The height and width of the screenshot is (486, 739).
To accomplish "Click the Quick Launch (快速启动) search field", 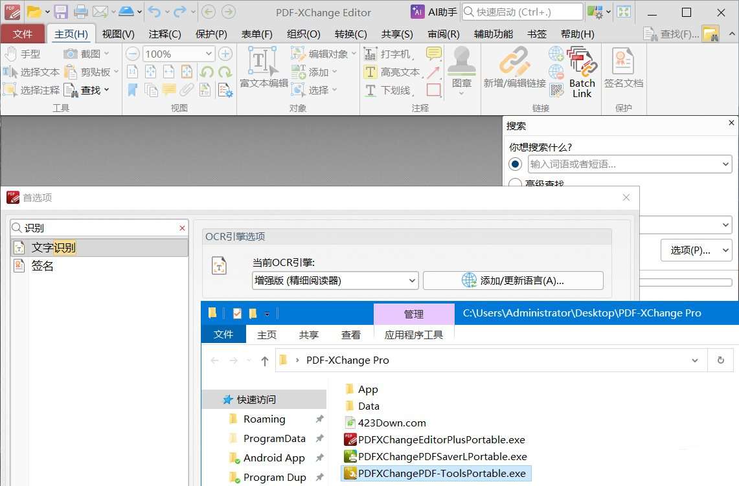I will tap(522, 12).
